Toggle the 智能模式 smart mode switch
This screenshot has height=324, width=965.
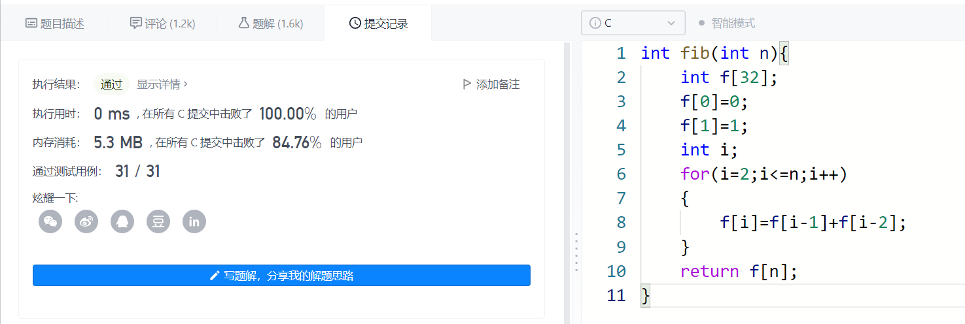tap(727, 23)
